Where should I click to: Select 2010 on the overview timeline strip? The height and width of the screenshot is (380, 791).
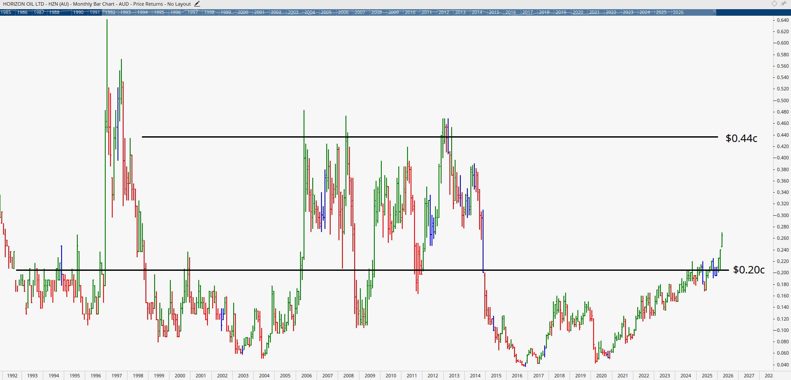410,12
